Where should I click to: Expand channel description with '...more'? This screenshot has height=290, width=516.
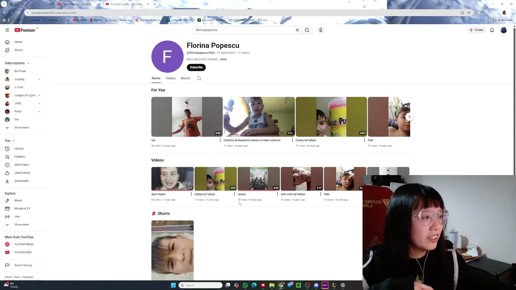click(x=222, y=59)
